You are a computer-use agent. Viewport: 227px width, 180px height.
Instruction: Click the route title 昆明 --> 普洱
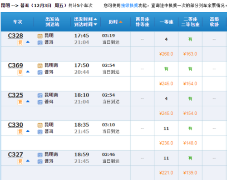click(x=15, y=5)
